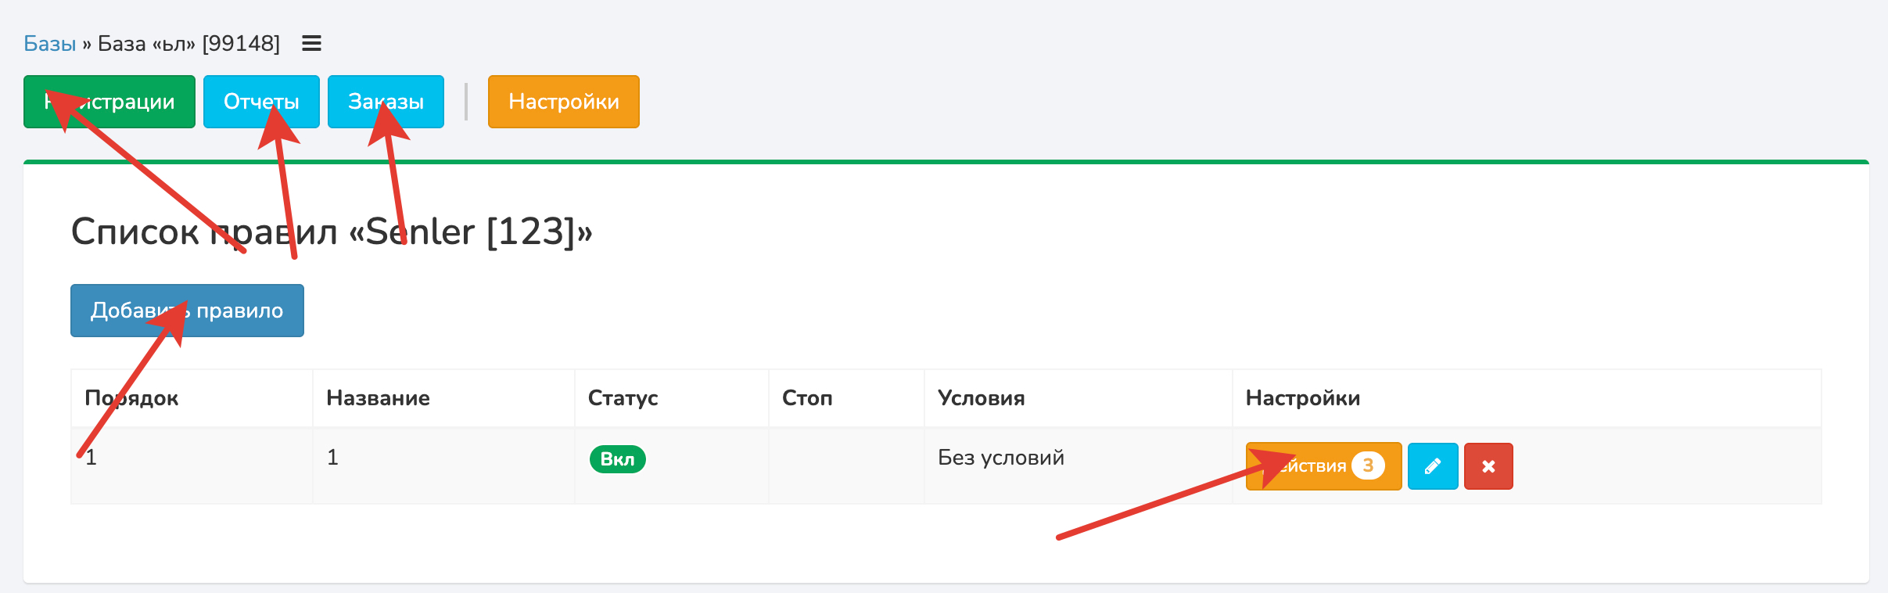The height and width of the screenshot is (593, 1888).
Task: Open the Заказы section
Action: [386, 102]
